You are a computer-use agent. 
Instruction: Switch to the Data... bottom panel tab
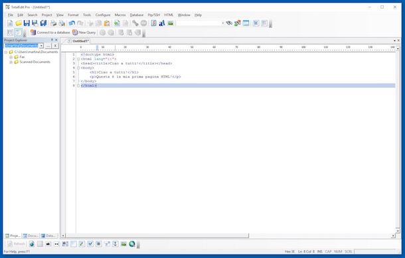pyautogui.click(x=48, y=236)
